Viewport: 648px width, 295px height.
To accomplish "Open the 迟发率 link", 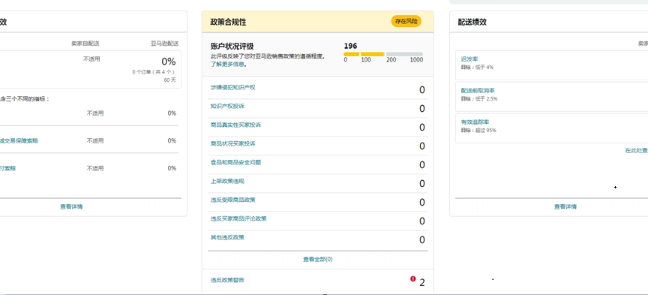I will tap(469, 59).
